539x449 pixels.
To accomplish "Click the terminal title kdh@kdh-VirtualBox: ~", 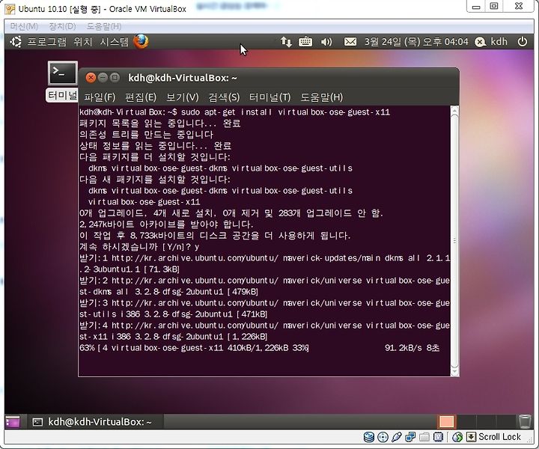I will 183,78.
